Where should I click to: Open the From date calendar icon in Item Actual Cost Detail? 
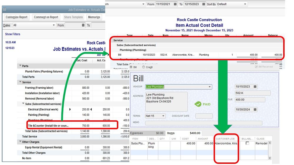175,4
